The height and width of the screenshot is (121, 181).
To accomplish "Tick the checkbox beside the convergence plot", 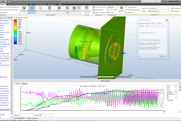I will [179, 92].
